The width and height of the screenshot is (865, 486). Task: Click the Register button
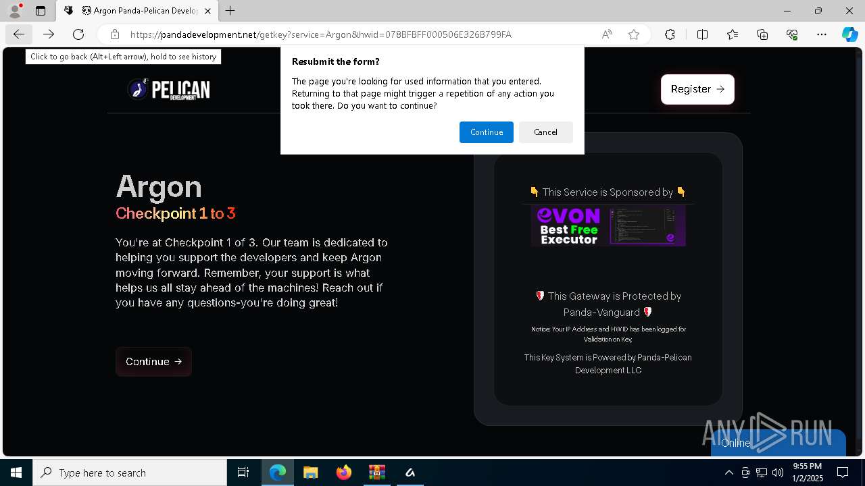point(697,89)
